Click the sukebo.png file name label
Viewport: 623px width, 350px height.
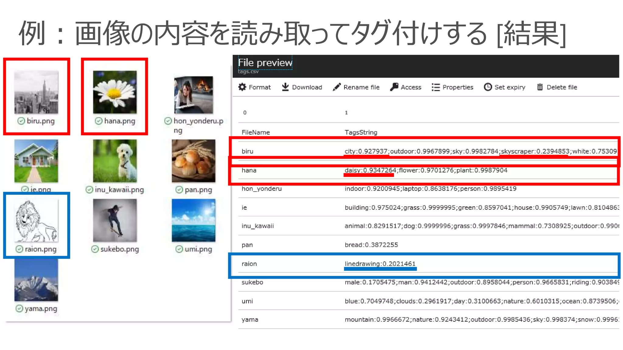pos(120,249)
